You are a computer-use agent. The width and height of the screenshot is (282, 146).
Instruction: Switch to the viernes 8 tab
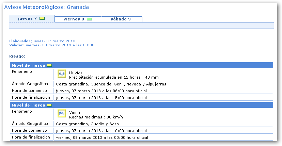point(74,19)
